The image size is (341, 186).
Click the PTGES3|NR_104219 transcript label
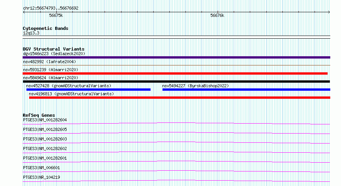point(41,177)
